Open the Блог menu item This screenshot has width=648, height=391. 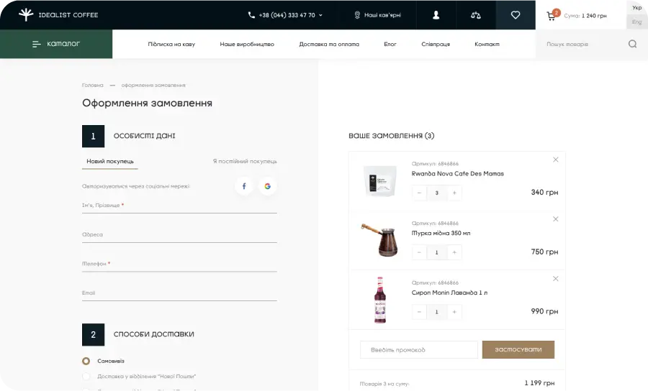click(x=390, y=44)
